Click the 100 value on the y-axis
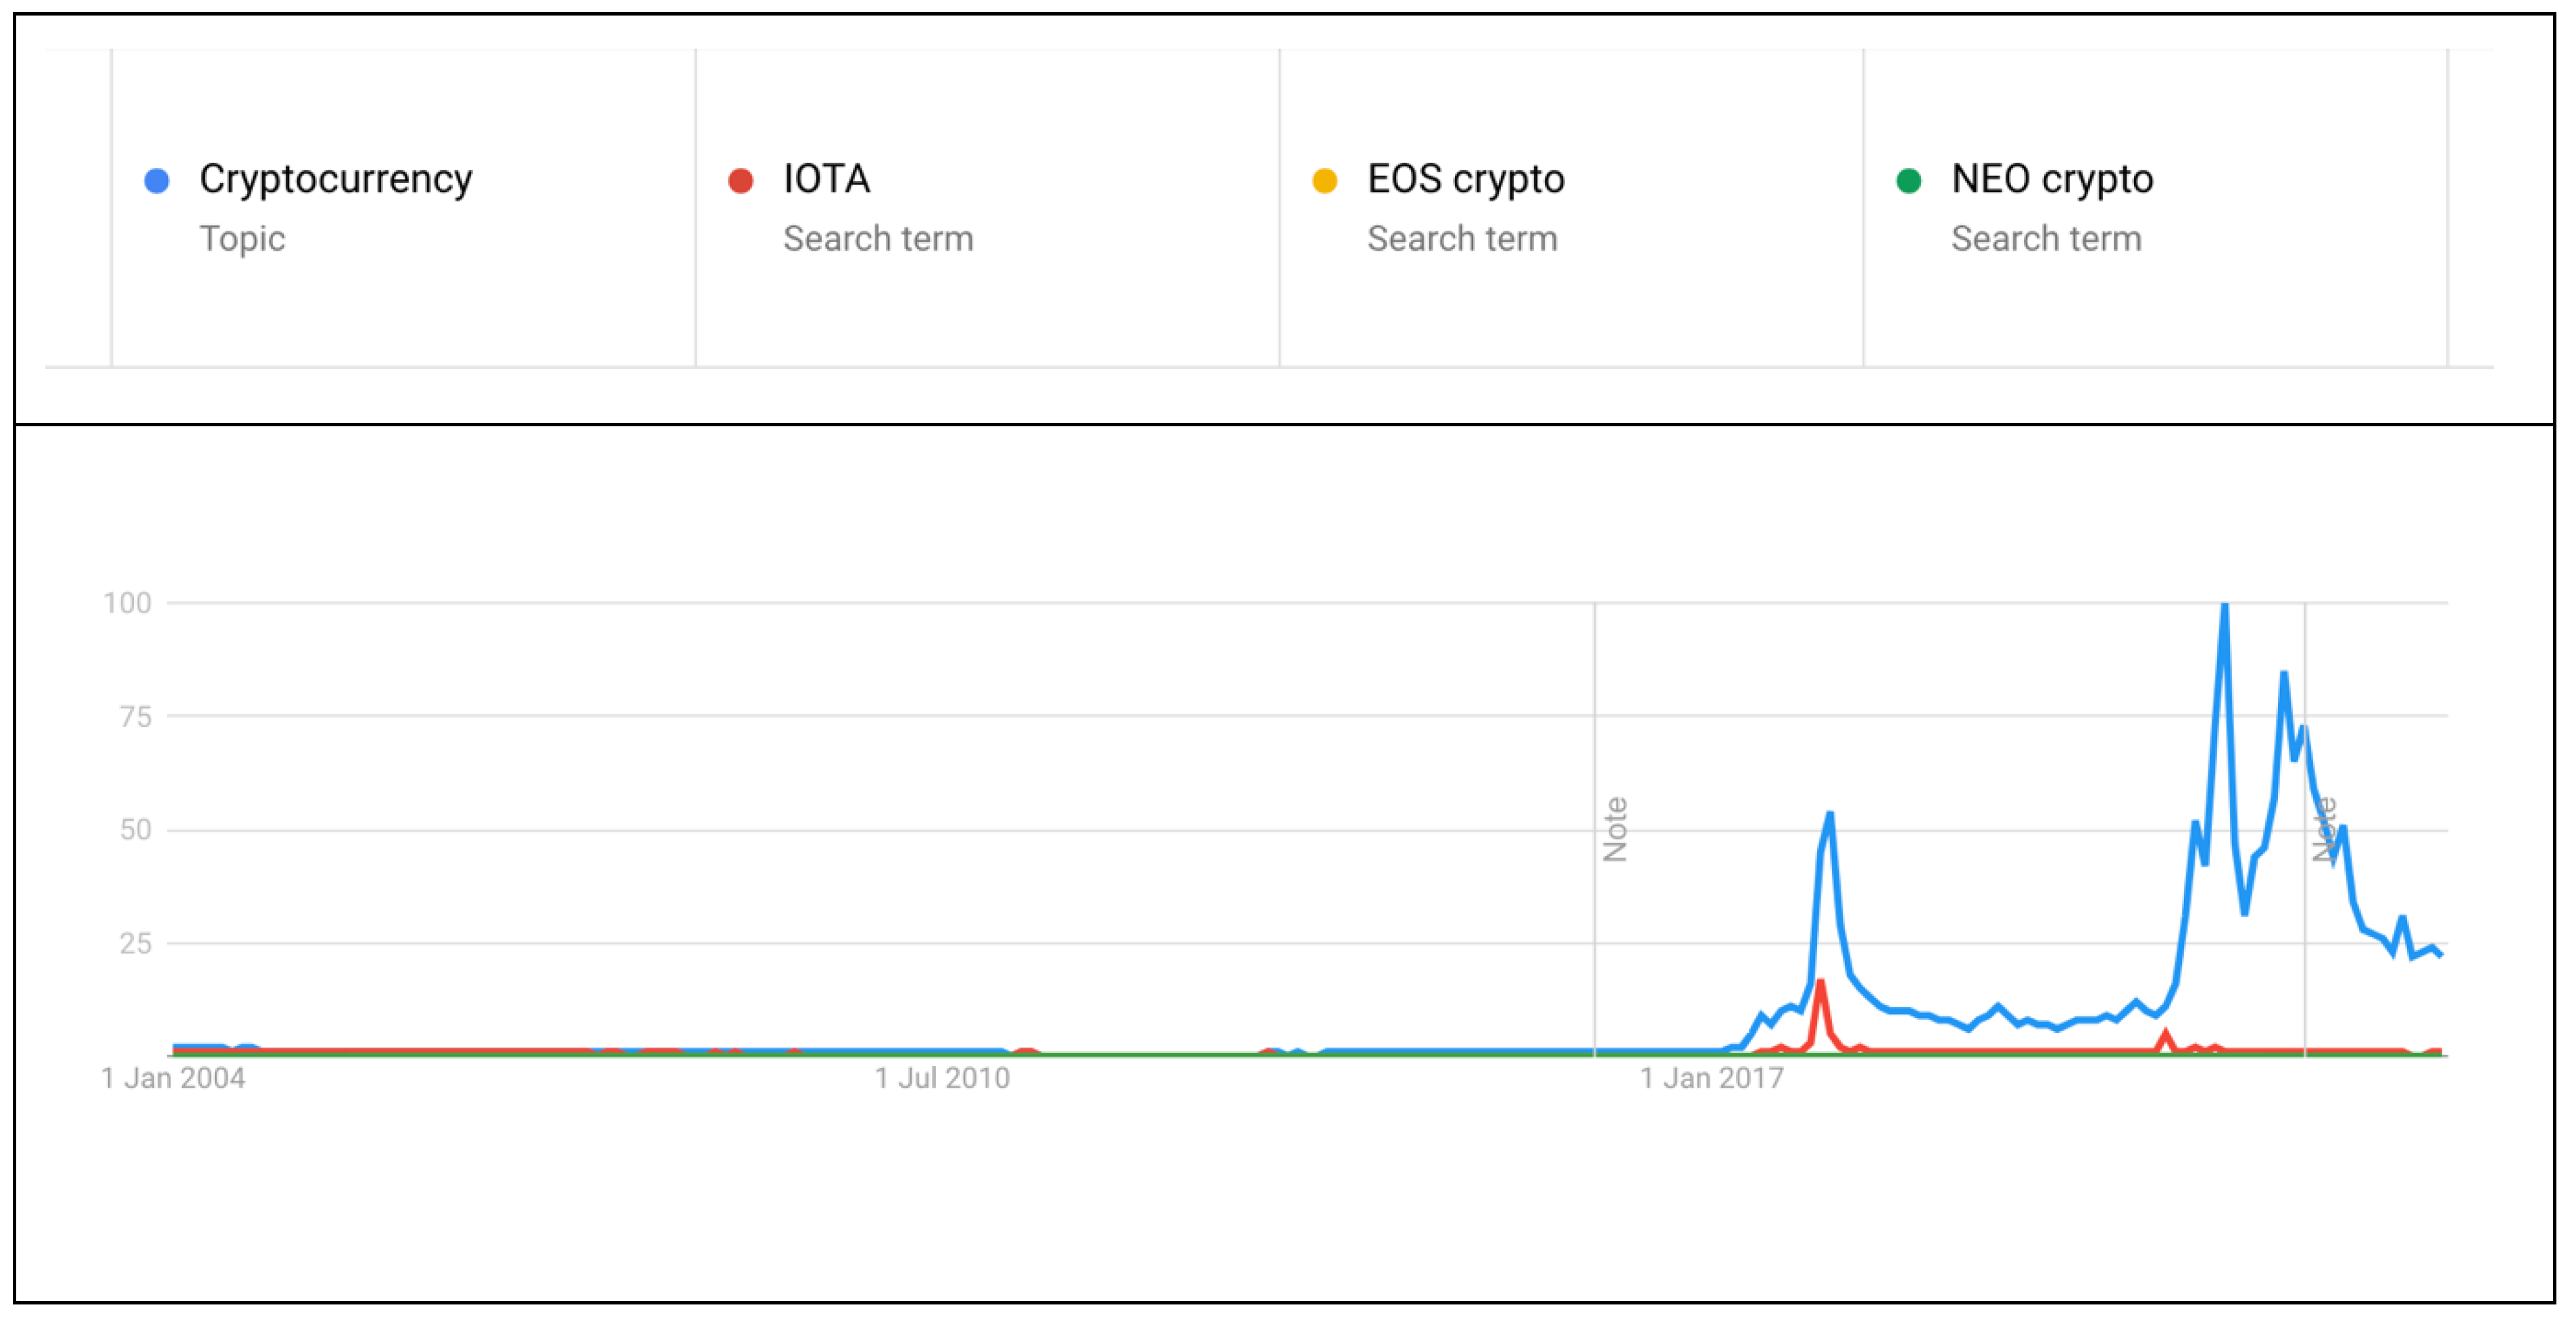 click(x=127, y=603)
